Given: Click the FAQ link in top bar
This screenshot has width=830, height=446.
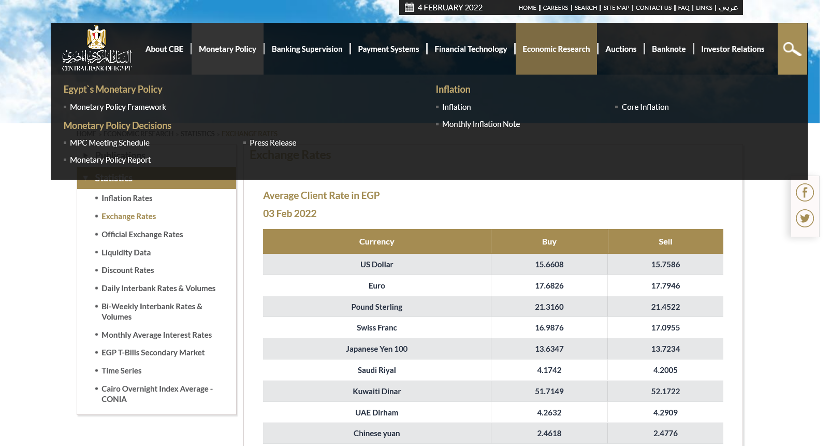Looking at the screenshot, I should point(683,8).
